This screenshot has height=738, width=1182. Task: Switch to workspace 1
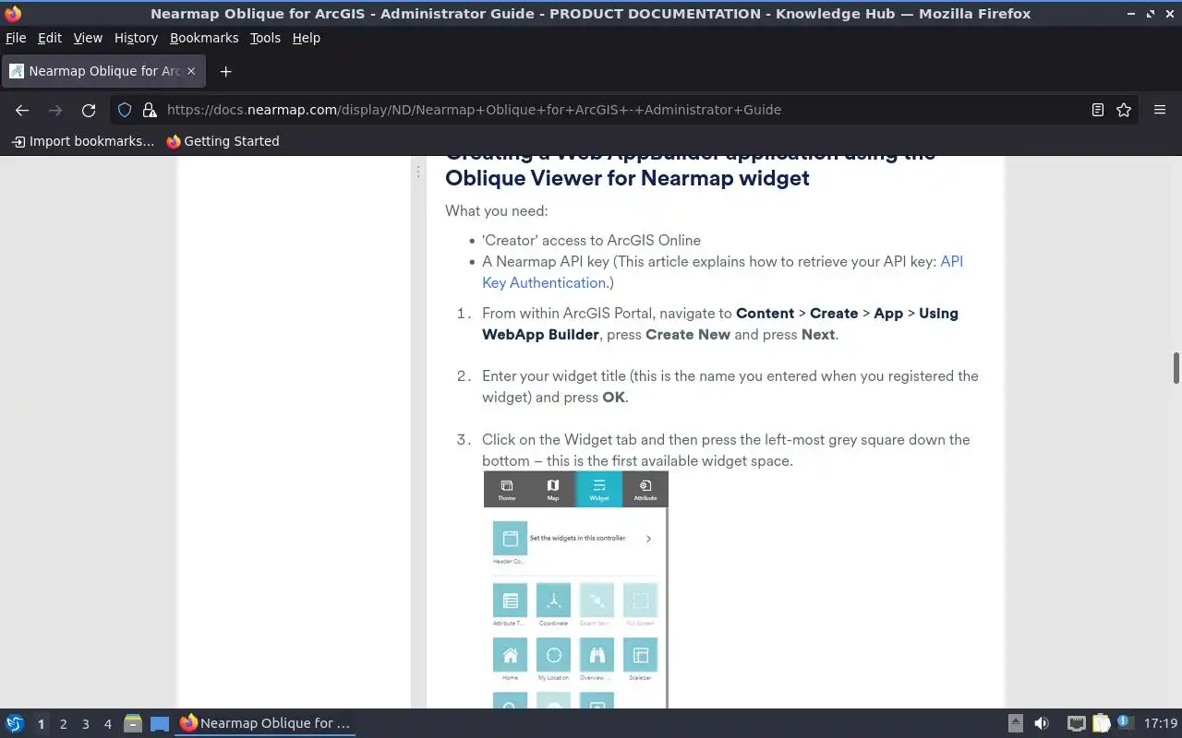(x=41, y=724)
